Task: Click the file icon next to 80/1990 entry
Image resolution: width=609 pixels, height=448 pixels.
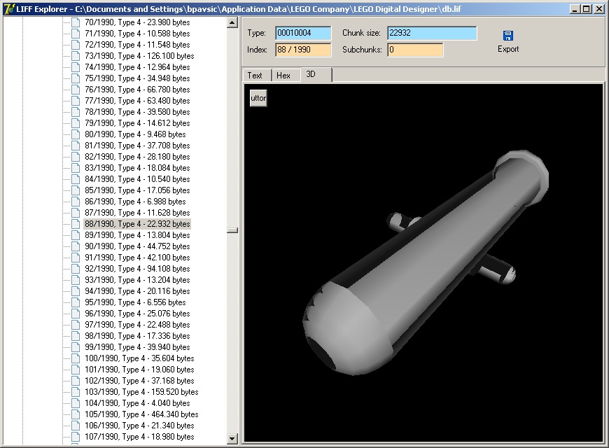Action: tap(76, 134)
